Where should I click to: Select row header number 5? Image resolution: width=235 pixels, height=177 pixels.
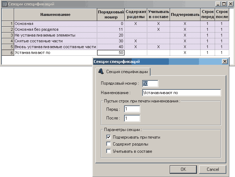pos(8,47)
